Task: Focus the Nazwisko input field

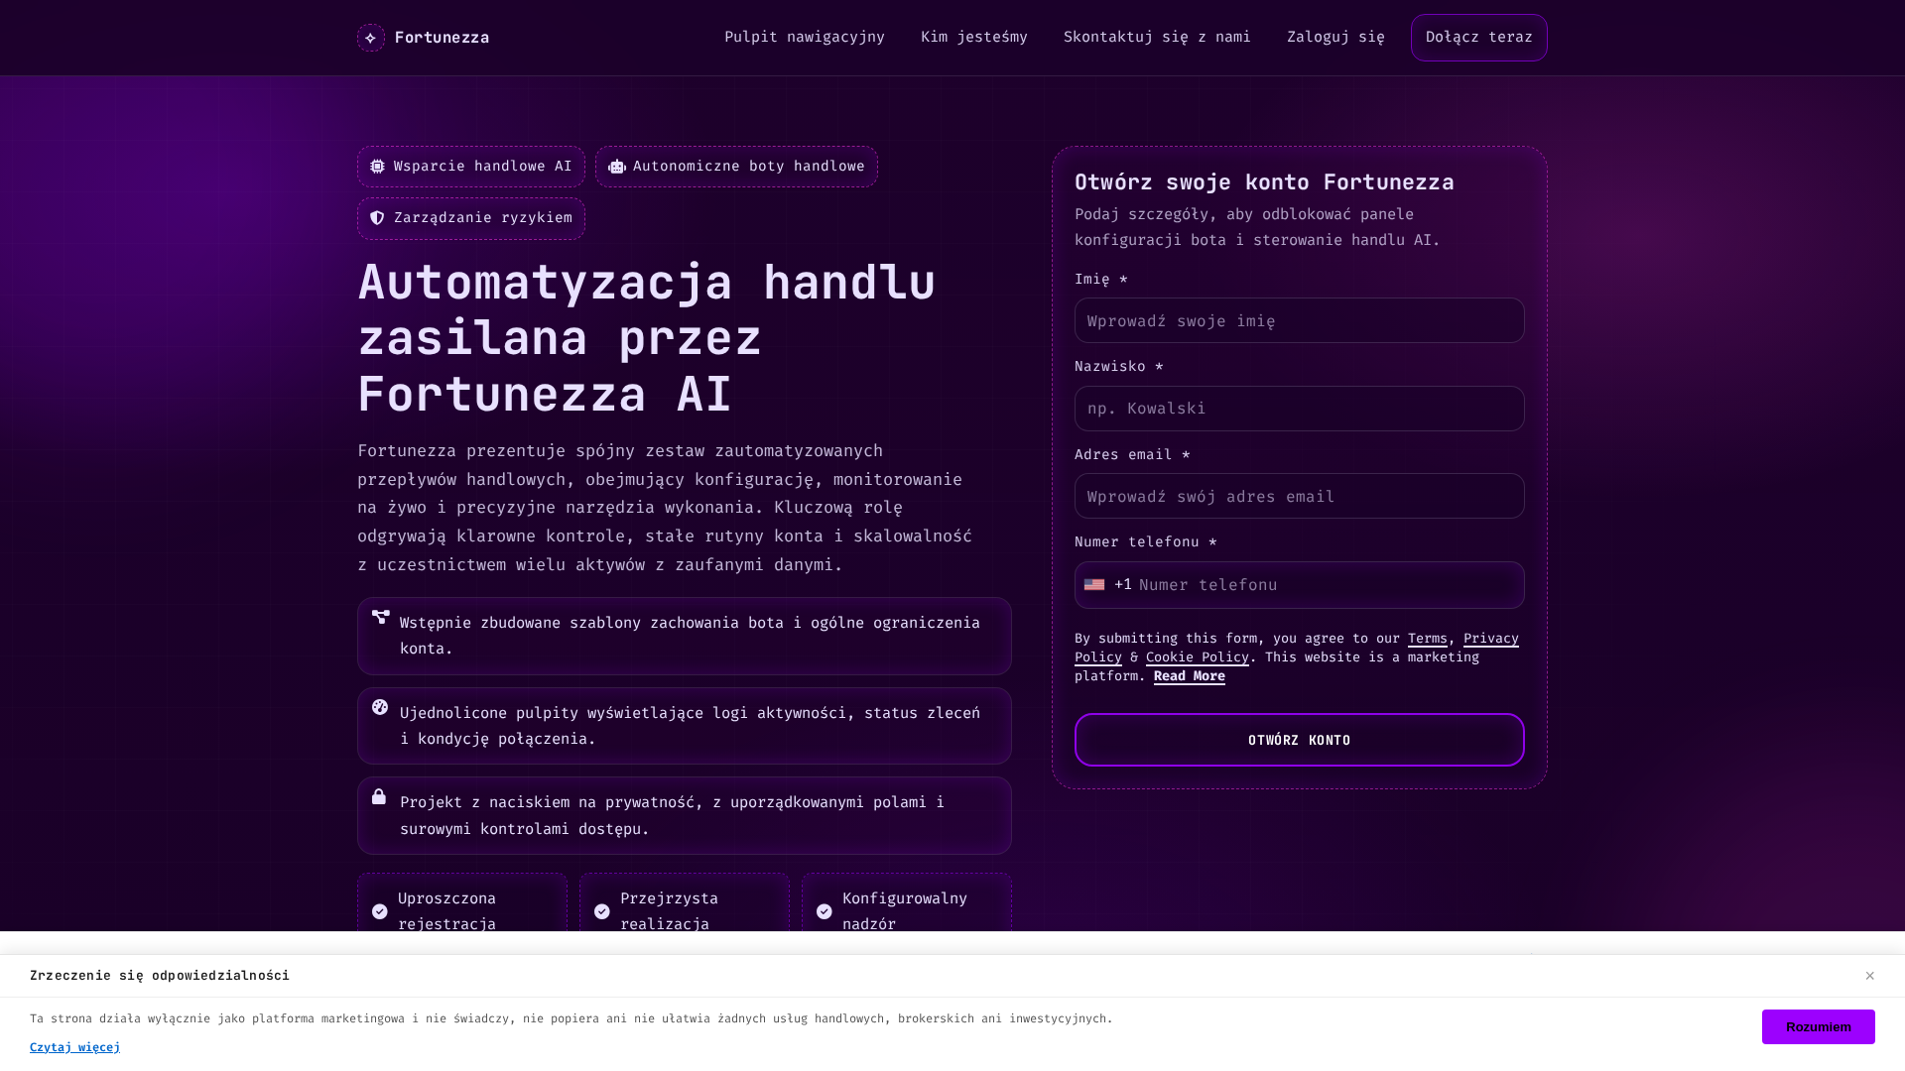Action: (x=1300, y=409)
